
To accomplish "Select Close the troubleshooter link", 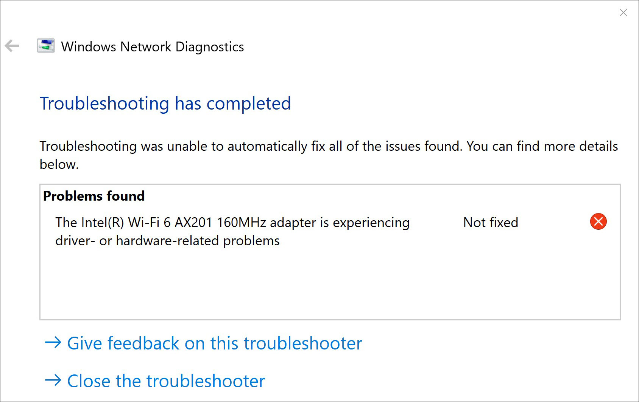I will [166, 381].
